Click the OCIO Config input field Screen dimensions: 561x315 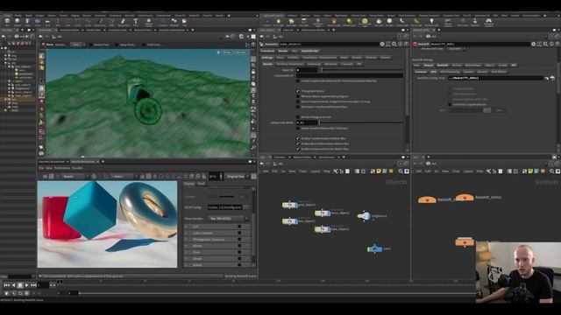(225, 207)
